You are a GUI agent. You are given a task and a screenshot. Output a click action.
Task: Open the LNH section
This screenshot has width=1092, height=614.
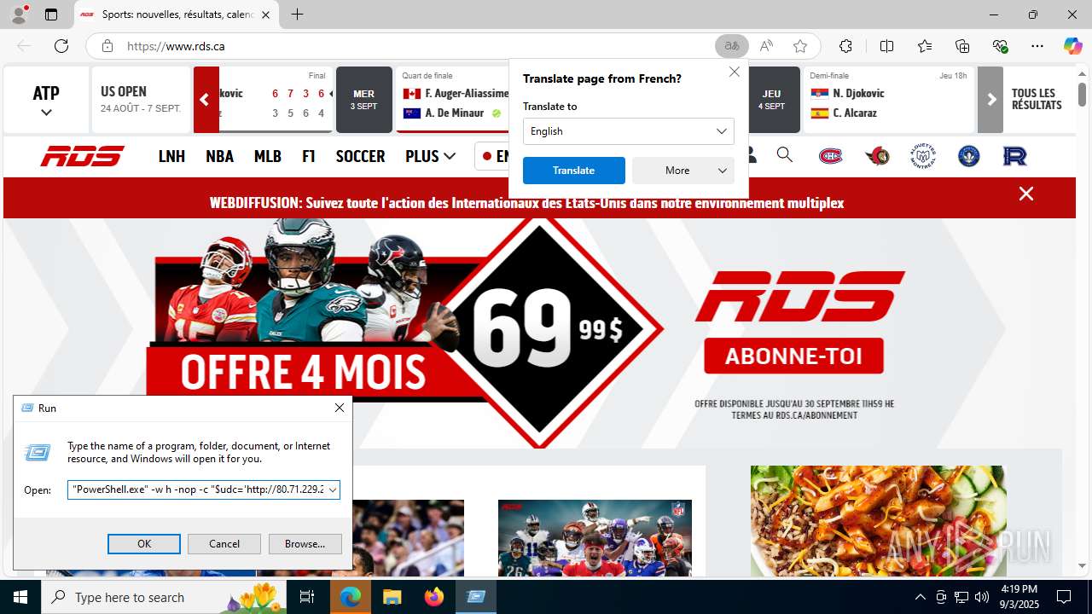(171, 156)
